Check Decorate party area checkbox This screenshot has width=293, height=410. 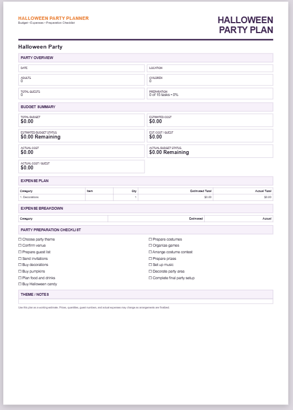[150, 271]
